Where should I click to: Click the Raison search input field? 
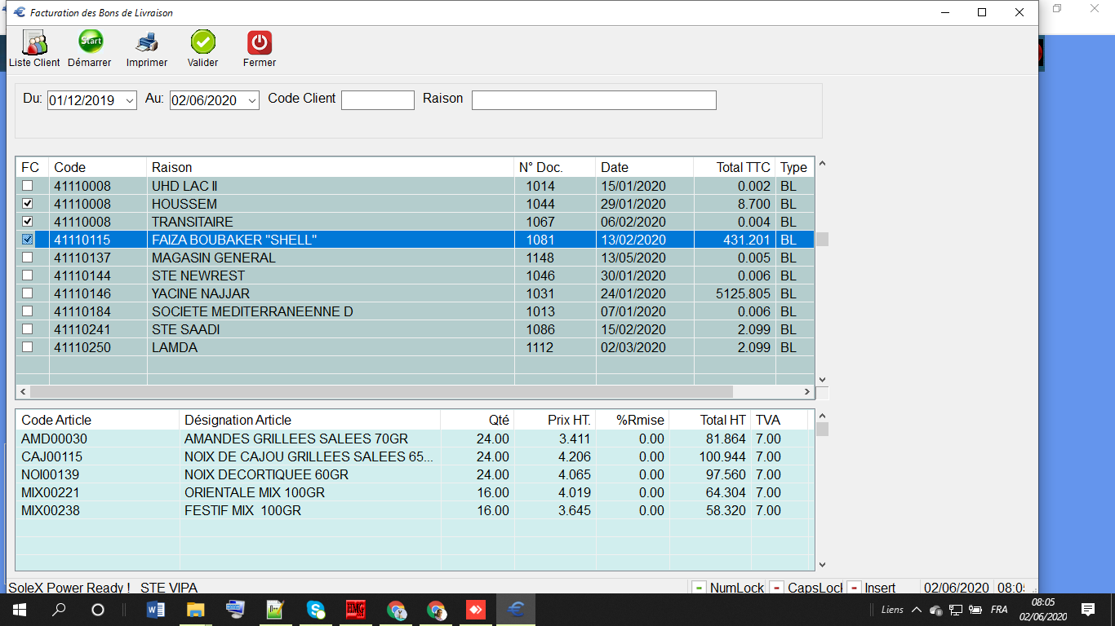coord(594,99)
